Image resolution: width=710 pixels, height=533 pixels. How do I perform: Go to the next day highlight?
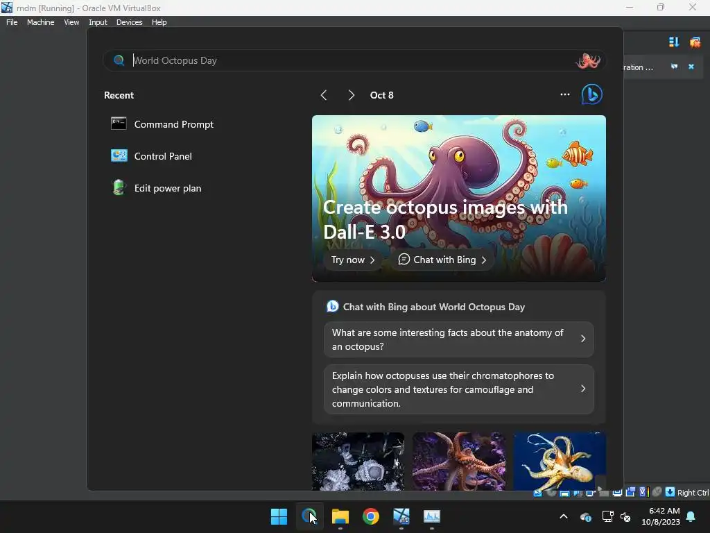[x=352, y=95]
